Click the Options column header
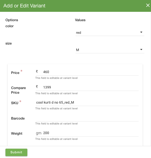The width and height of the screenshot is (151, 158). click(x=12, y=20)
